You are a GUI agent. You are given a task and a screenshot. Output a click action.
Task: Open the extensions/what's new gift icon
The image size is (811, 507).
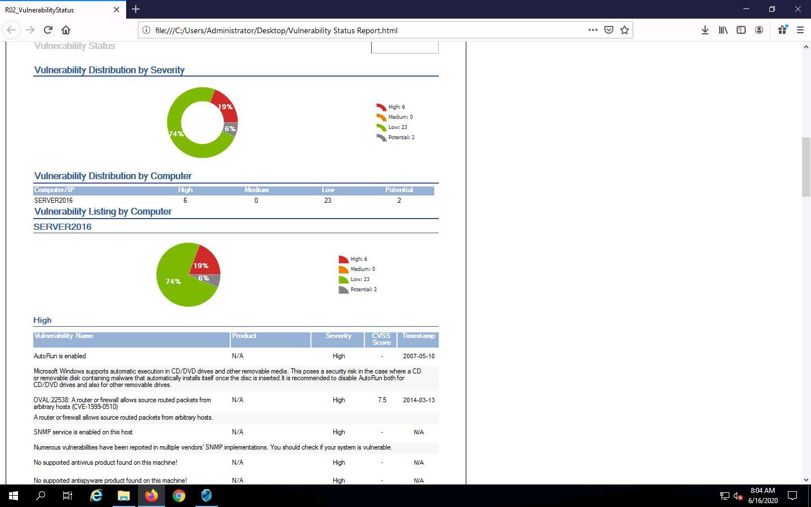[782, 30]
